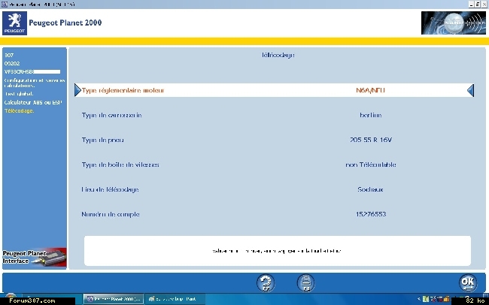This screenshot has width=489, height=305.
Task: Click the Télécodage heading
Action: (278, 55)
